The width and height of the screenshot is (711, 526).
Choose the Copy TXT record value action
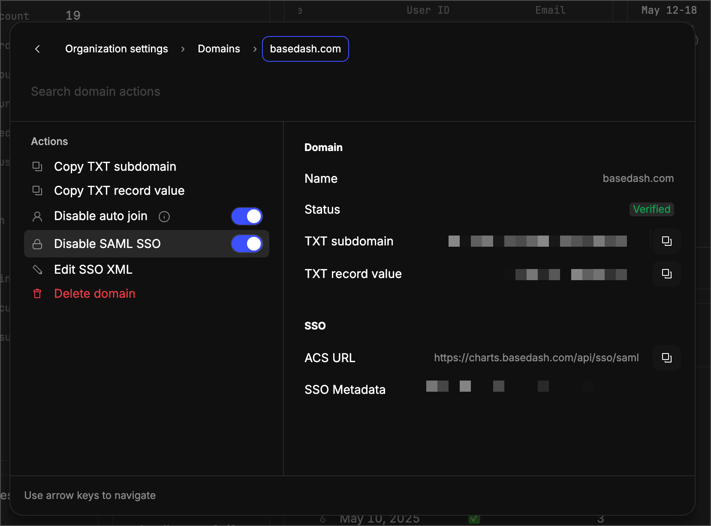click(147, 190)
